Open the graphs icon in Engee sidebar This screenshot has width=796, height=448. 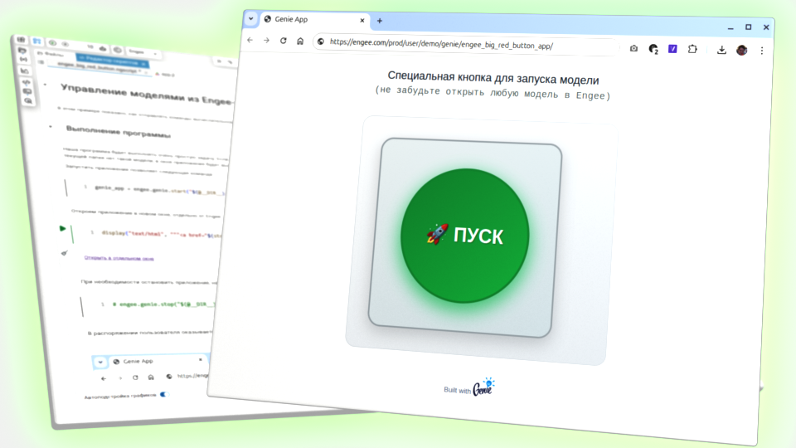24,71
